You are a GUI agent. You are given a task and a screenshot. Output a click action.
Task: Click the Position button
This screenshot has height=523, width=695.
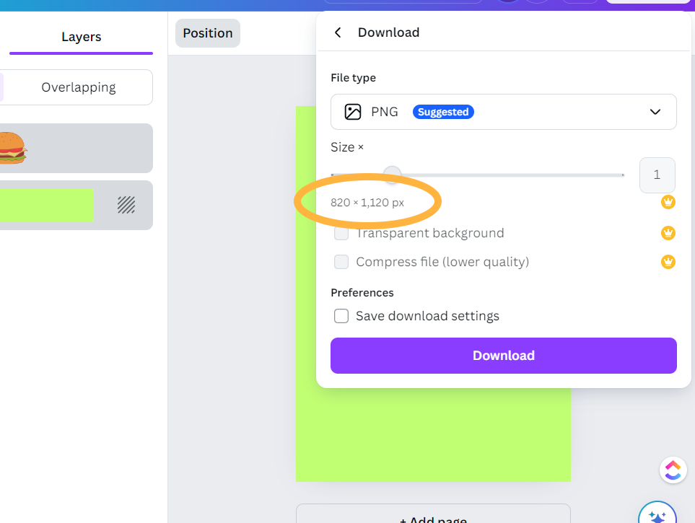tap(208, 33)
